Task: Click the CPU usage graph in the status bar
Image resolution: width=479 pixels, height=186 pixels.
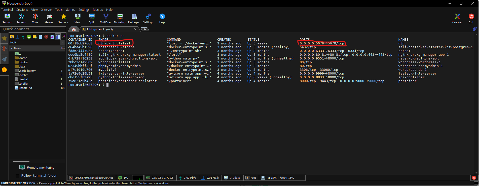Action: 138,178
